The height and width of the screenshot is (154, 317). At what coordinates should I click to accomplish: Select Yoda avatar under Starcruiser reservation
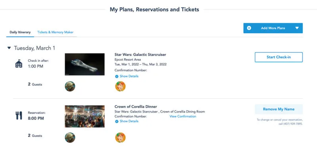coord(70,86)
